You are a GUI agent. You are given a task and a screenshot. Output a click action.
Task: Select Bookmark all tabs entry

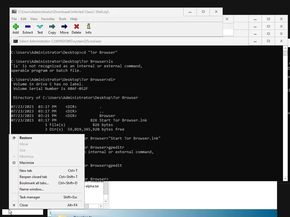point(47,183)
